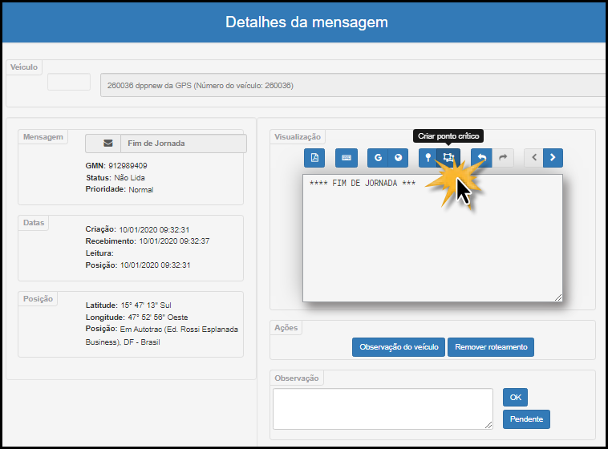Viewport: 608px width, 449px height.
Task: Click the keyboard/macro message icon
Action: pyautogui.click(x=347, y=158)
